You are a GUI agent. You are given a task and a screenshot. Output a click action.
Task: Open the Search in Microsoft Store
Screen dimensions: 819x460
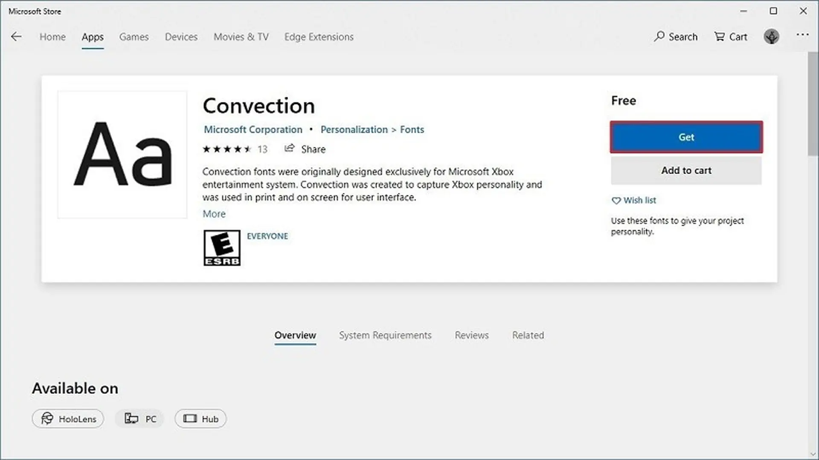[x=675, y=37]
